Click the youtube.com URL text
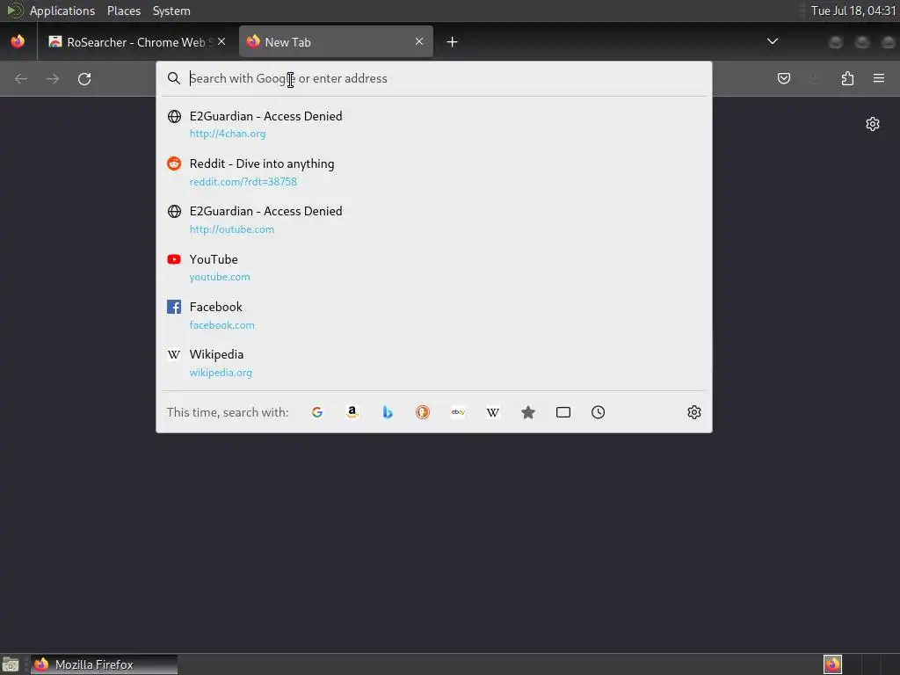Image resolution: width=900 pixels, height=675 pixels. (220, 277)
